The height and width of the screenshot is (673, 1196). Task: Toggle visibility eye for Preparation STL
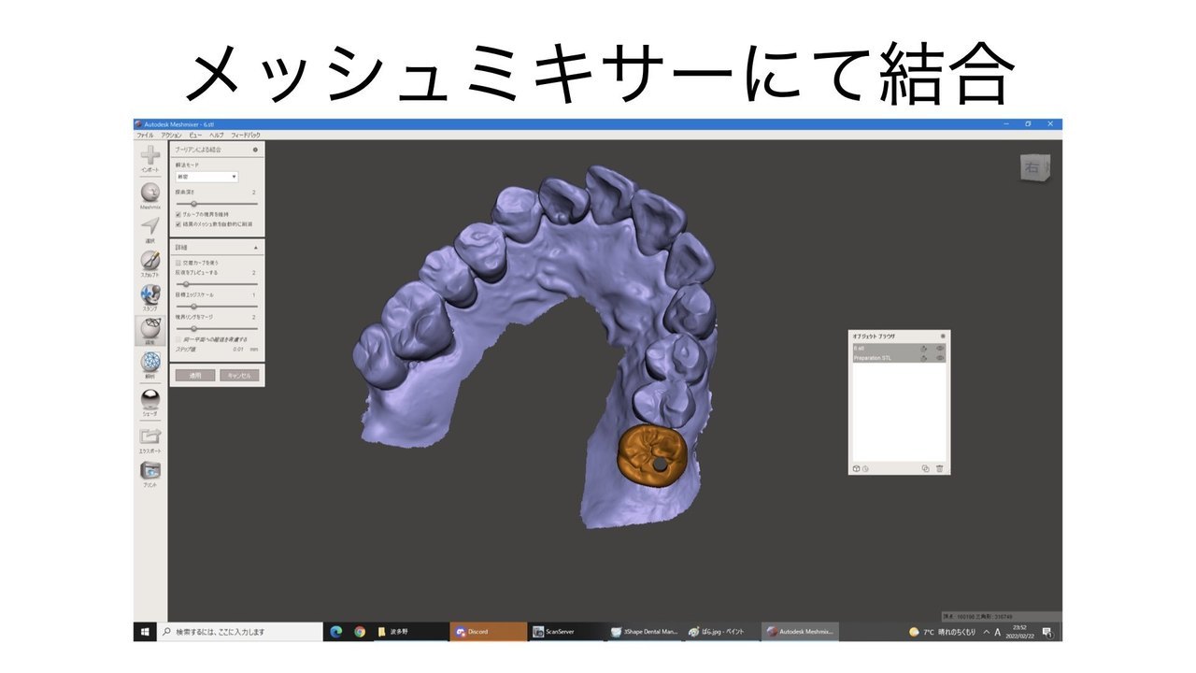click(x=940, y=358)
